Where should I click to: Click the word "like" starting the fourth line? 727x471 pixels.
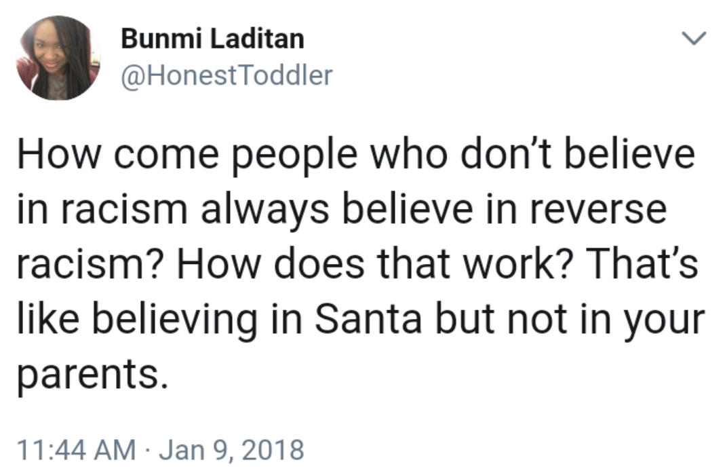(42, 318)
